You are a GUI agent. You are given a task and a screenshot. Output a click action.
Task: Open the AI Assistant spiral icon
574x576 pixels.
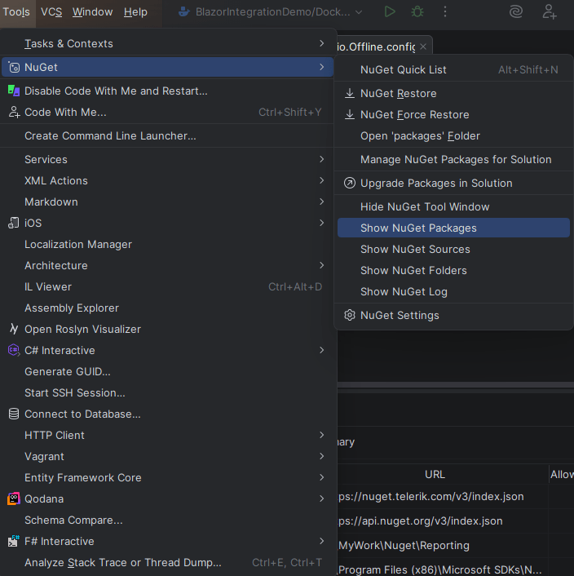pyautogui.click(x=516, y=11)
